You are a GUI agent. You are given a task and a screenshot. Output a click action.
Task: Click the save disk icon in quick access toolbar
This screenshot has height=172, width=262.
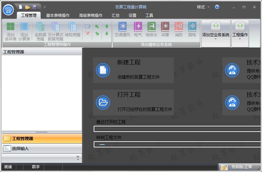point(35,7)
